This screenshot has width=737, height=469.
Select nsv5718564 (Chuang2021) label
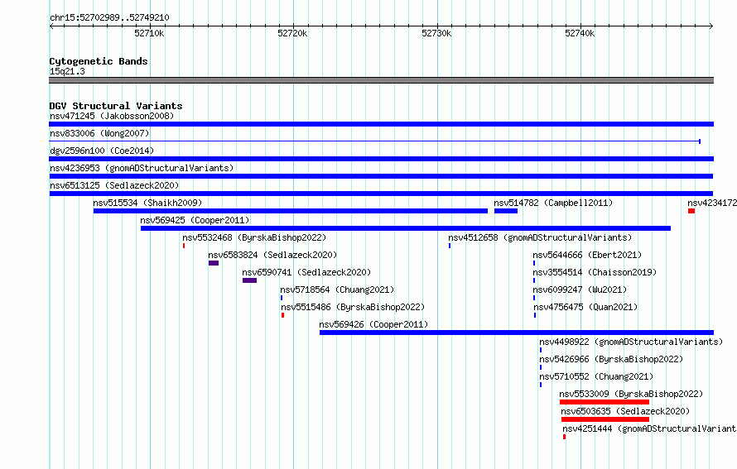(337, 290)
